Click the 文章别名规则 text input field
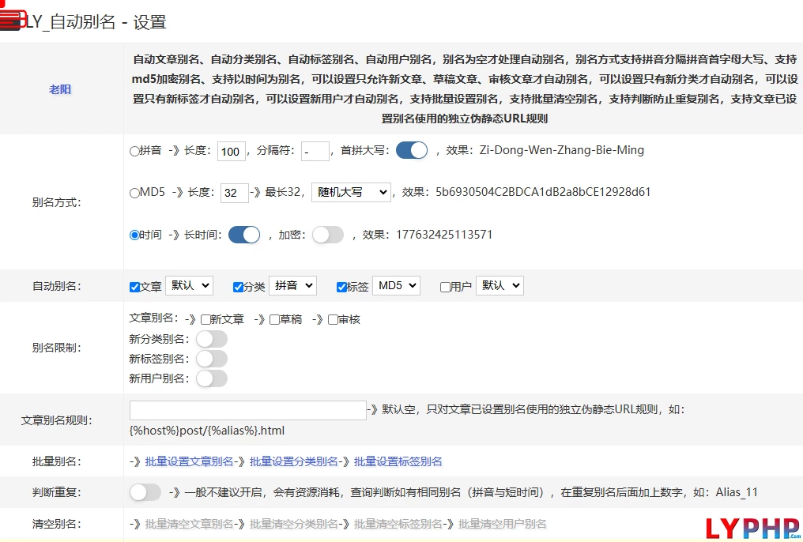803x542 pixels. pyautogui.click(x=247, y=410)
